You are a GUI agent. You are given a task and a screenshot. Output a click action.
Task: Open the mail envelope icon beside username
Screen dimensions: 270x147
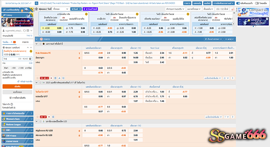(28, 31)
